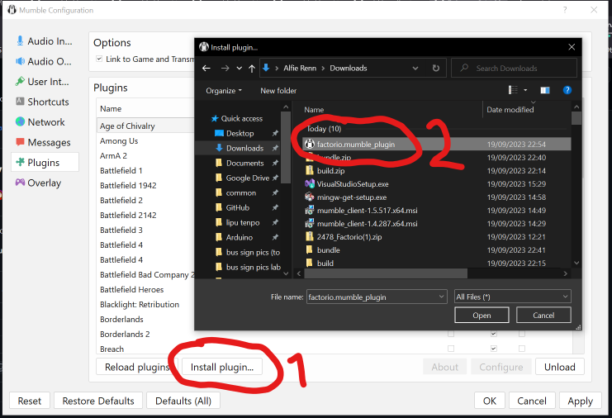Toggle Link to Game and Transmit checkbox
The height and width of the screenshot is (418, 612).
pos(99,59)
